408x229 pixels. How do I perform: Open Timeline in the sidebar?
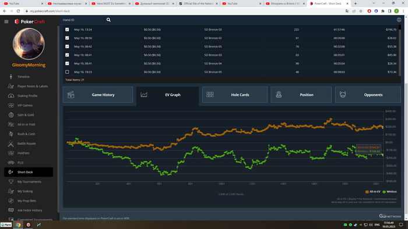(23, 77)
